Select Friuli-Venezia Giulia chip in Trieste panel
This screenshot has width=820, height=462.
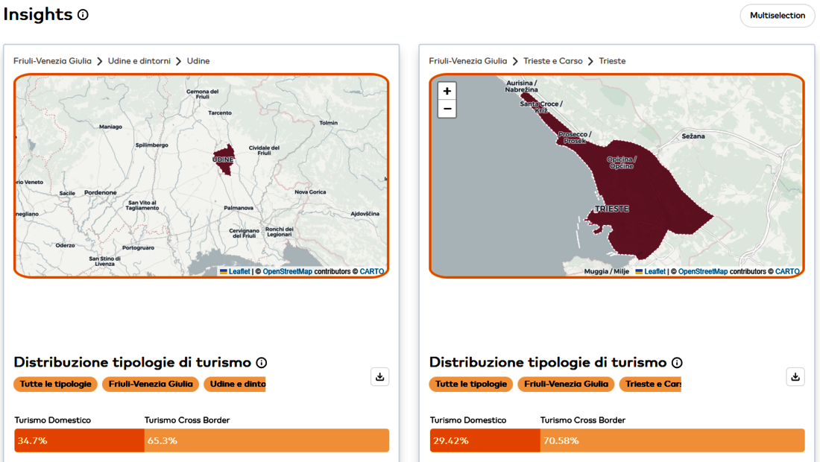(566, 385)
